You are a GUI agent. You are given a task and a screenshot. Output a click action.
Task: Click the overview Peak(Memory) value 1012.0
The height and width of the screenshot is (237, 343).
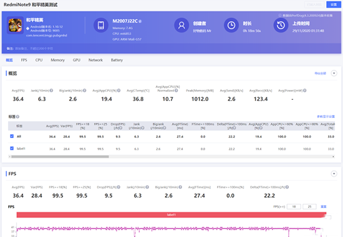click(200, 99)
